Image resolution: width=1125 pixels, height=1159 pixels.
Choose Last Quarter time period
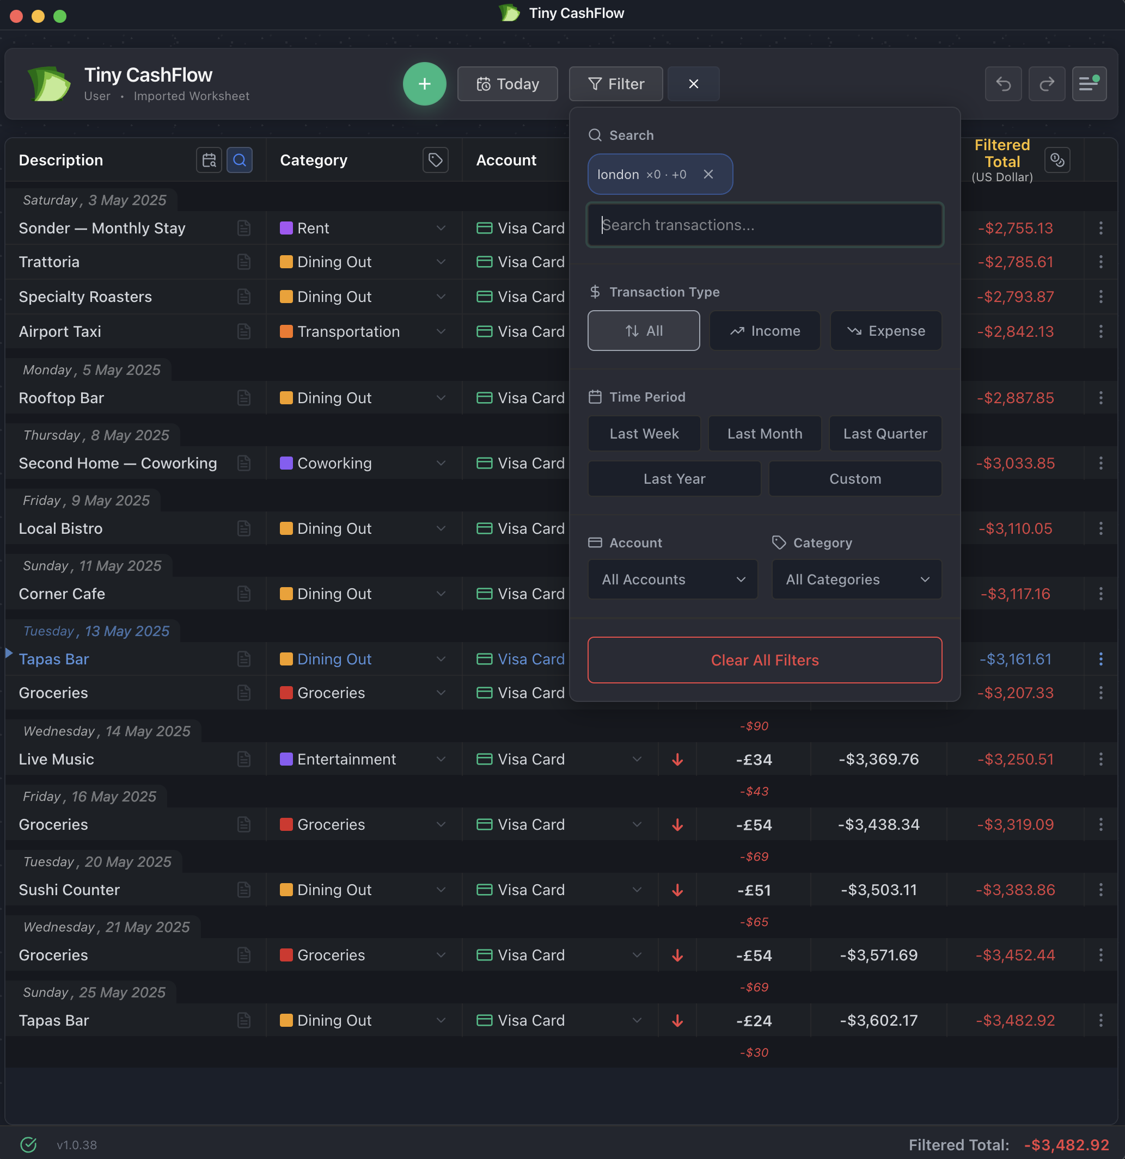point(885,434)
